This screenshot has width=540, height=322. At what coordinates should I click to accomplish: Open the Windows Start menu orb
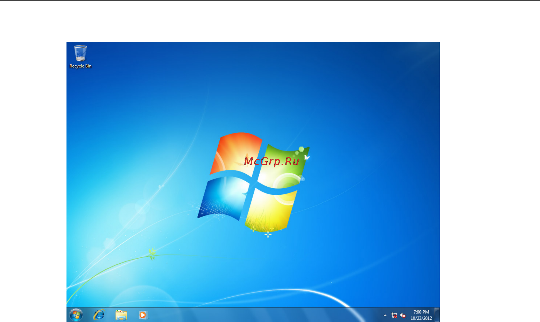click(76, 315)
